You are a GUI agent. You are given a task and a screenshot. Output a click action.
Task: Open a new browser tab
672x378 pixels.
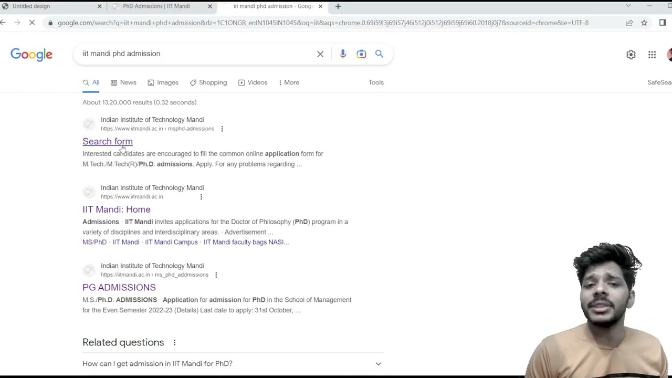tap(338, 6)
